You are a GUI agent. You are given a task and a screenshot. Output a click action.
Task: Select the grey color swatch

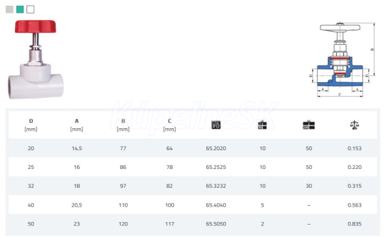coord(10,10)
